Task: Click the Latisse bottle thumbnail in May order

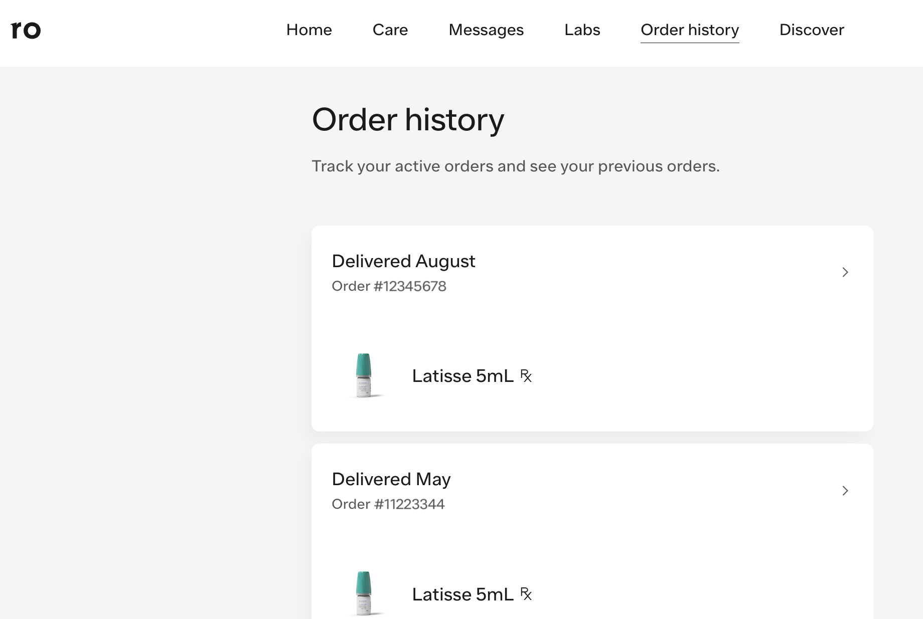Action: pyautogui.click(x=364, y=593)
